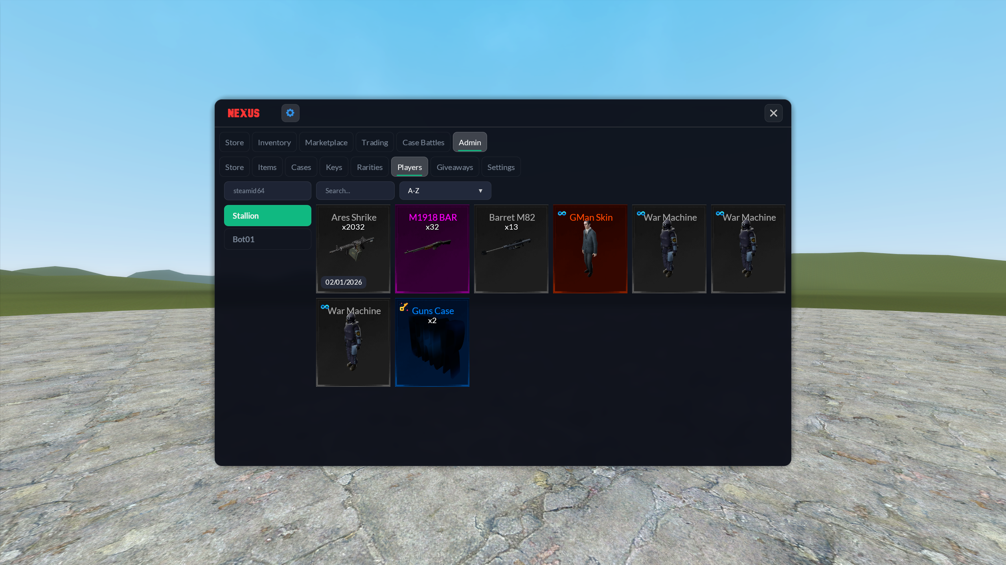Click the steamid64 input field
Image resolution: width=1006 pixels, height=565 pixels.
coord(267,191)
